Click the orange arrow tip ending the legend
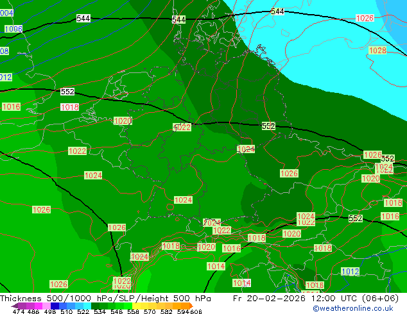 (191, 306)
